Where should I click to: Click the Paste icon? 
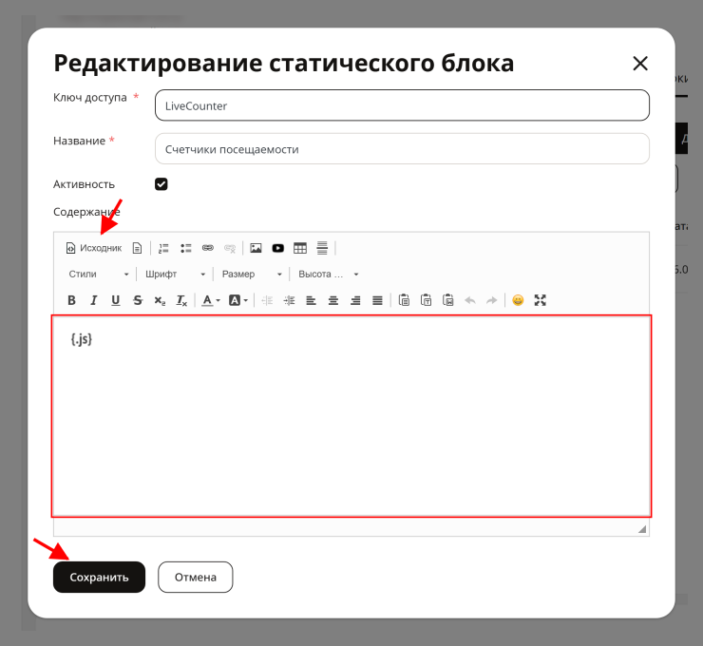[x=404, y=300]
